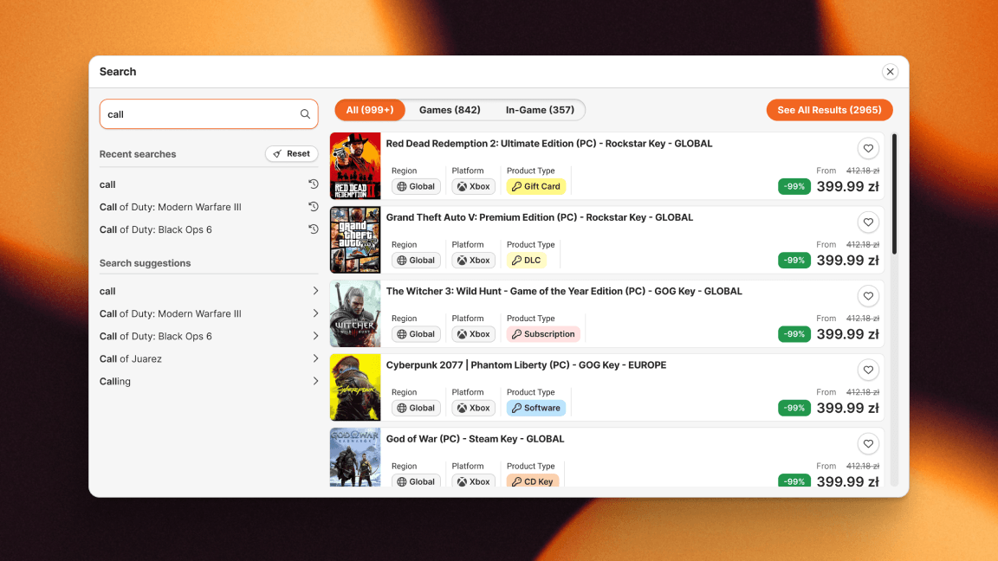Screen dimensions: 998x561
Task: Reset the recent searches list
Action: pyautogui.click(x=291, y=153)
